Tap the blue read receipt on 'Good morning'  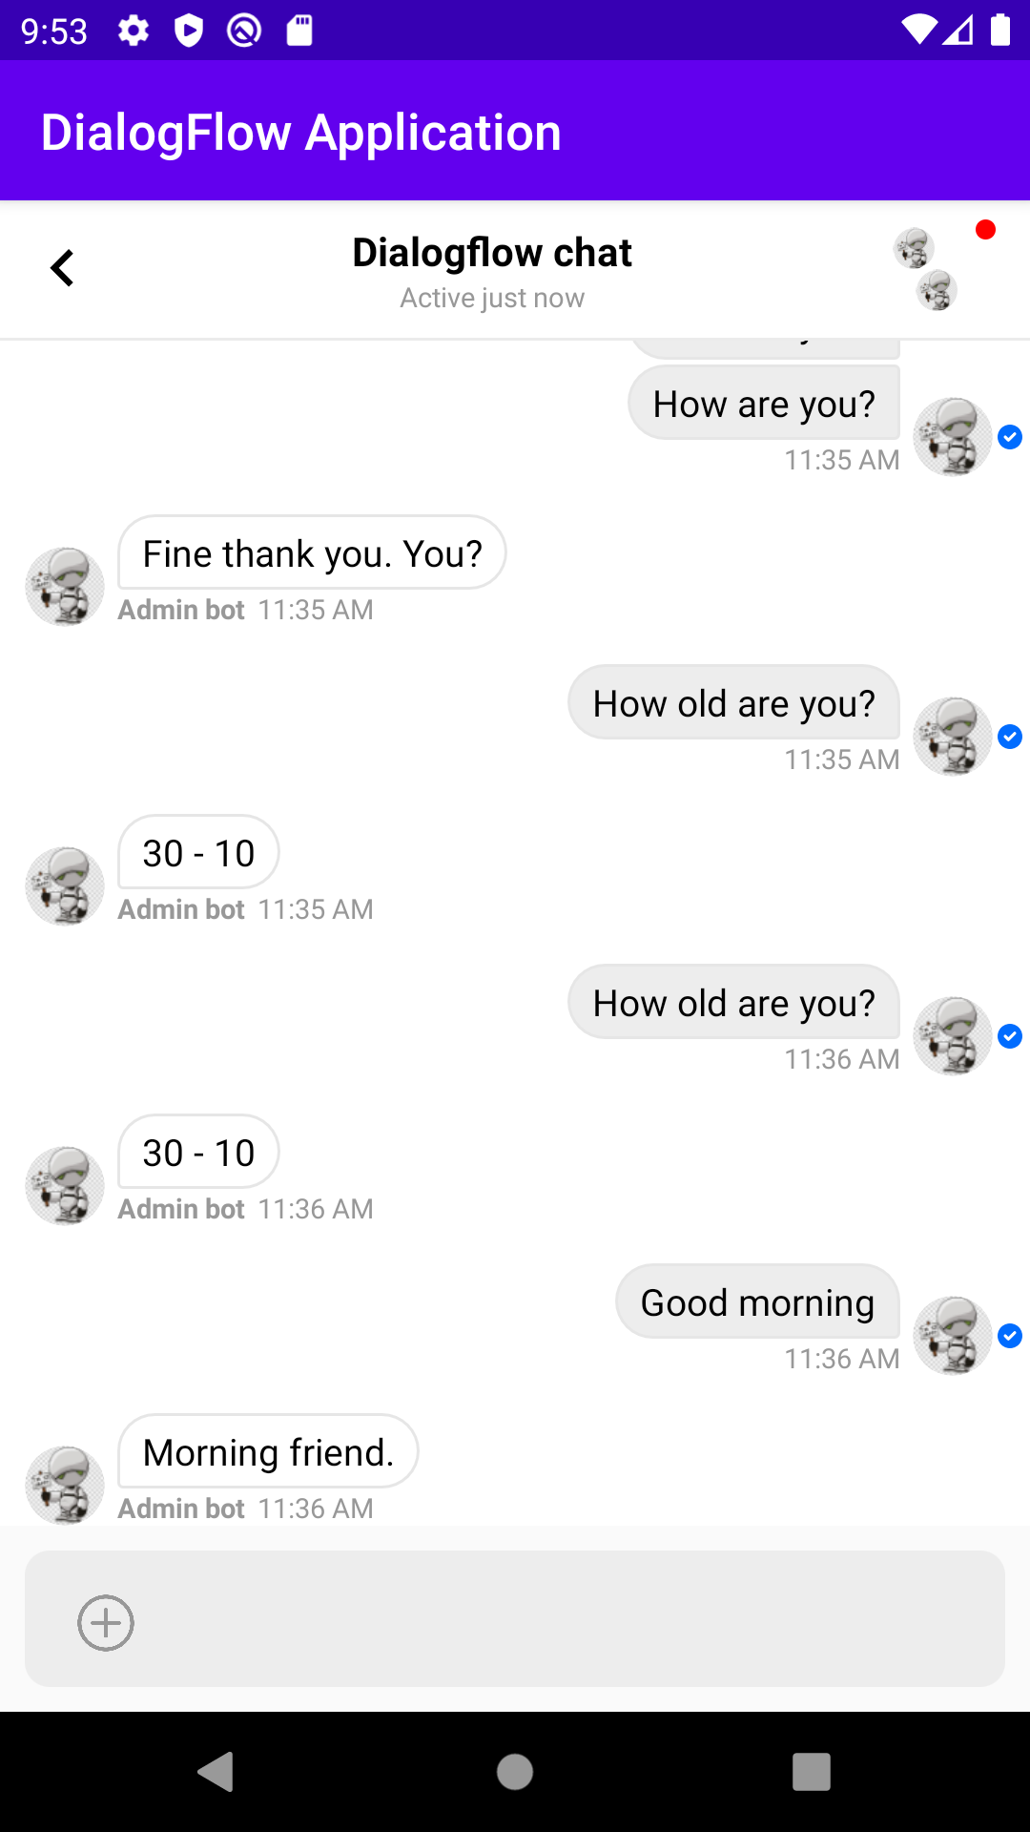(x=1010, y=1336)
